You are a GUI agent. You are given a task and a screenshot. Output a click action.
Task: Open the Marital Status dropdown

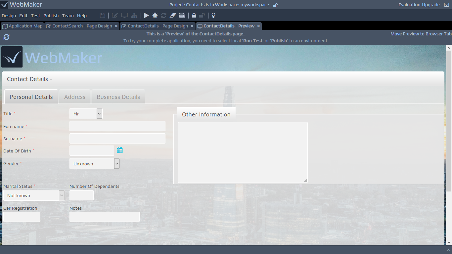click(x=34, y=195)
